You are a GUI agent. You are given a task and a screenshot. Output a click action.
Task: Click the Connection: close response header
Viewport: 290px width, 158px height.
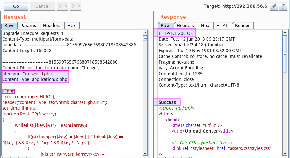tap(176, 79)
